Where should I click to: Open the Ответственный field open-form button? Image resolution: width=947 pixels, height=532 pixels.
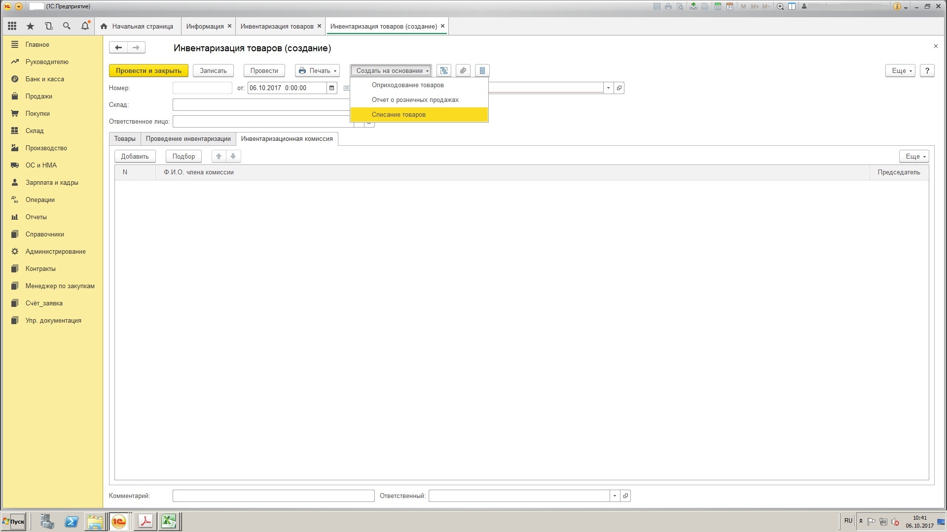(x=625, y=496)
